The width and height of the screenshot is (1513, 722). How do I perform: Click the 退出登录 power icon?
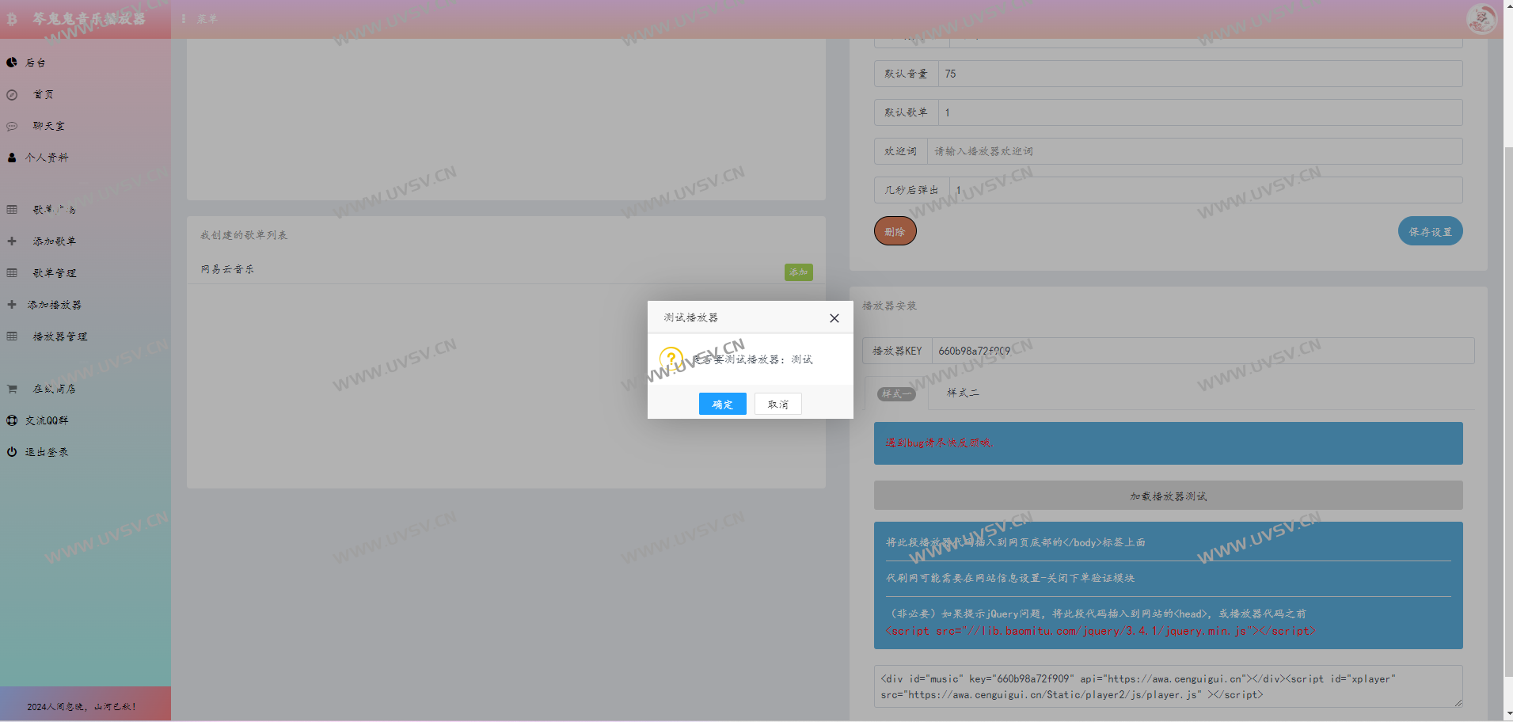pos(12,452)
